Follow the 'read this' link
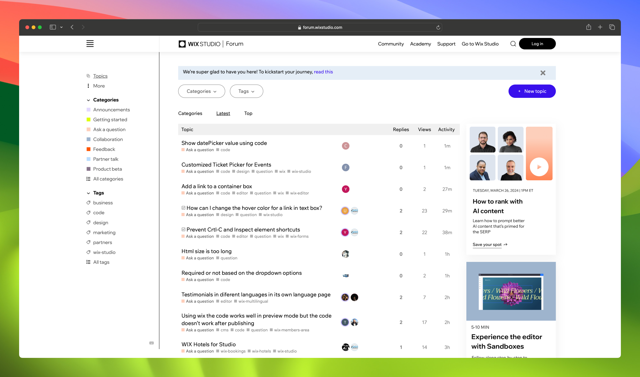Viewport: 640px width, 377px height. 323,72
